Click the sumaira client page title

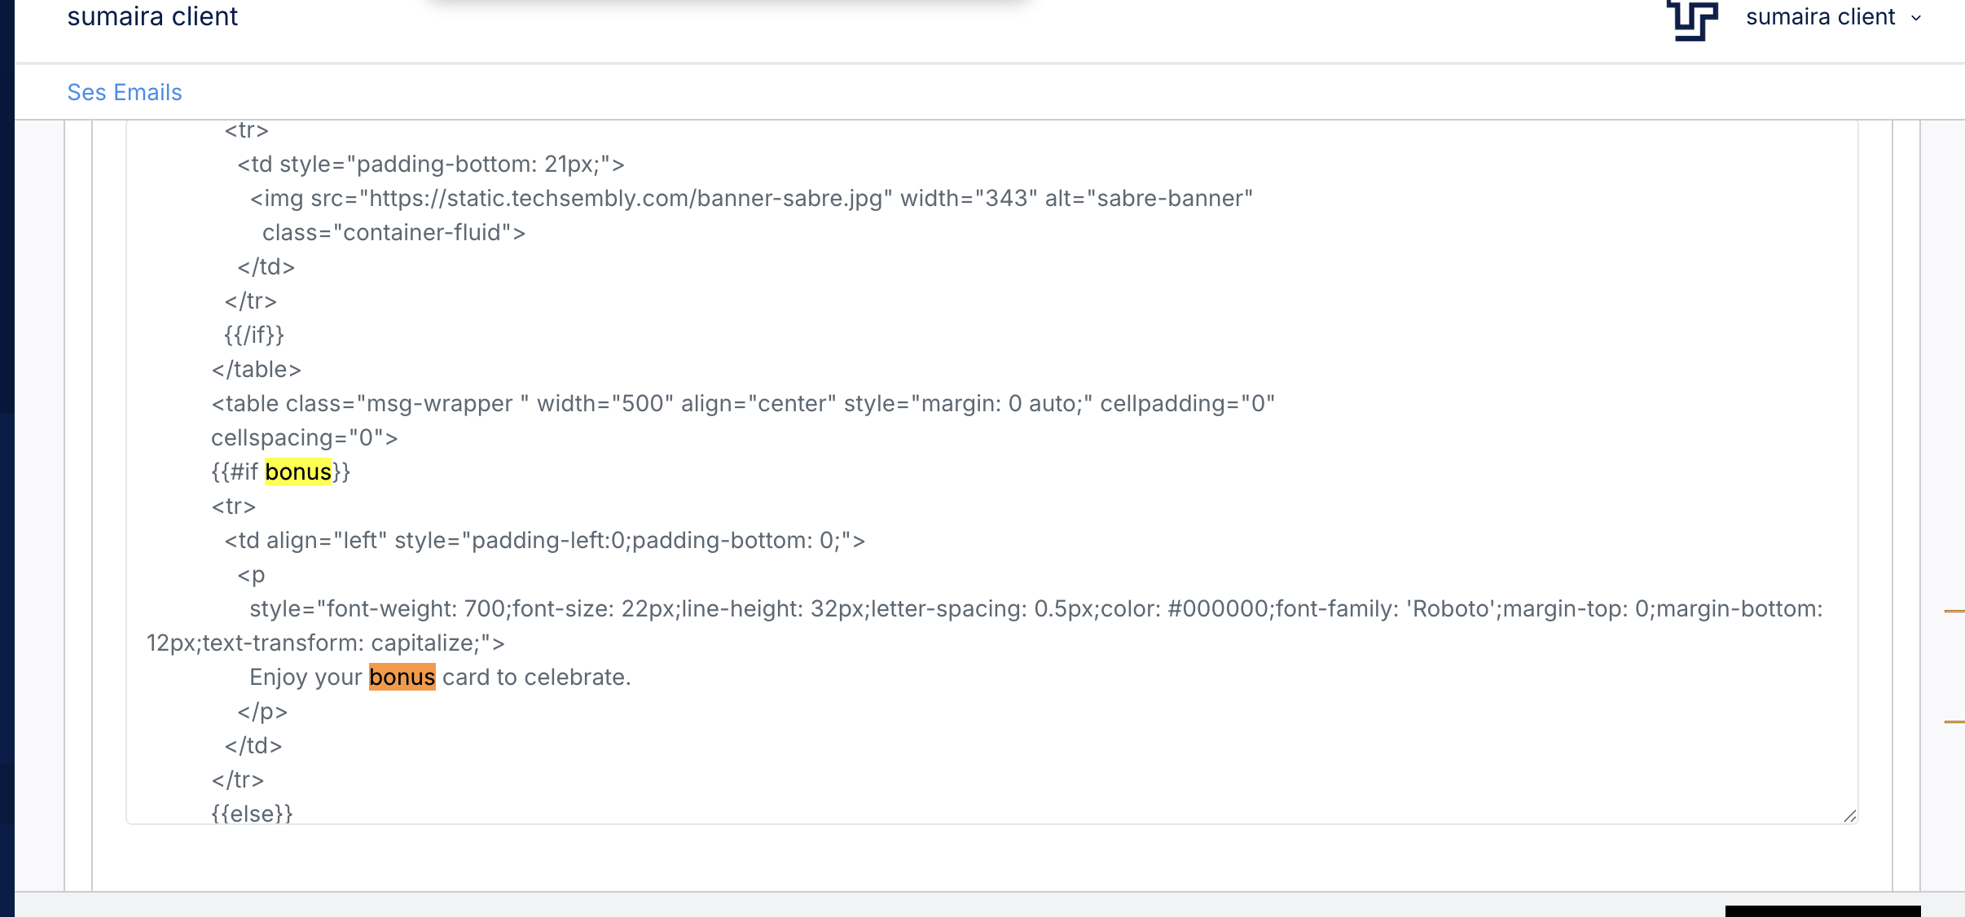152,16
